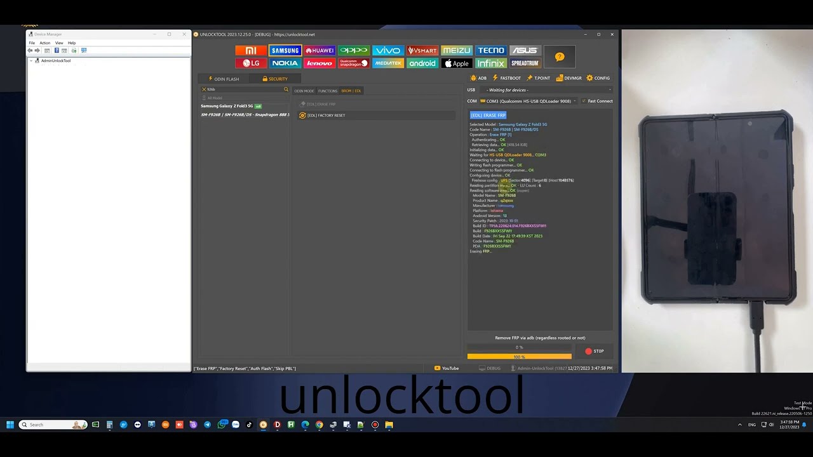Collapse the AdminUnlockTool tree node in Device Manager
The height and width of the screenshot is (457, 813).
pyautogui.click(x=31, y=61)
